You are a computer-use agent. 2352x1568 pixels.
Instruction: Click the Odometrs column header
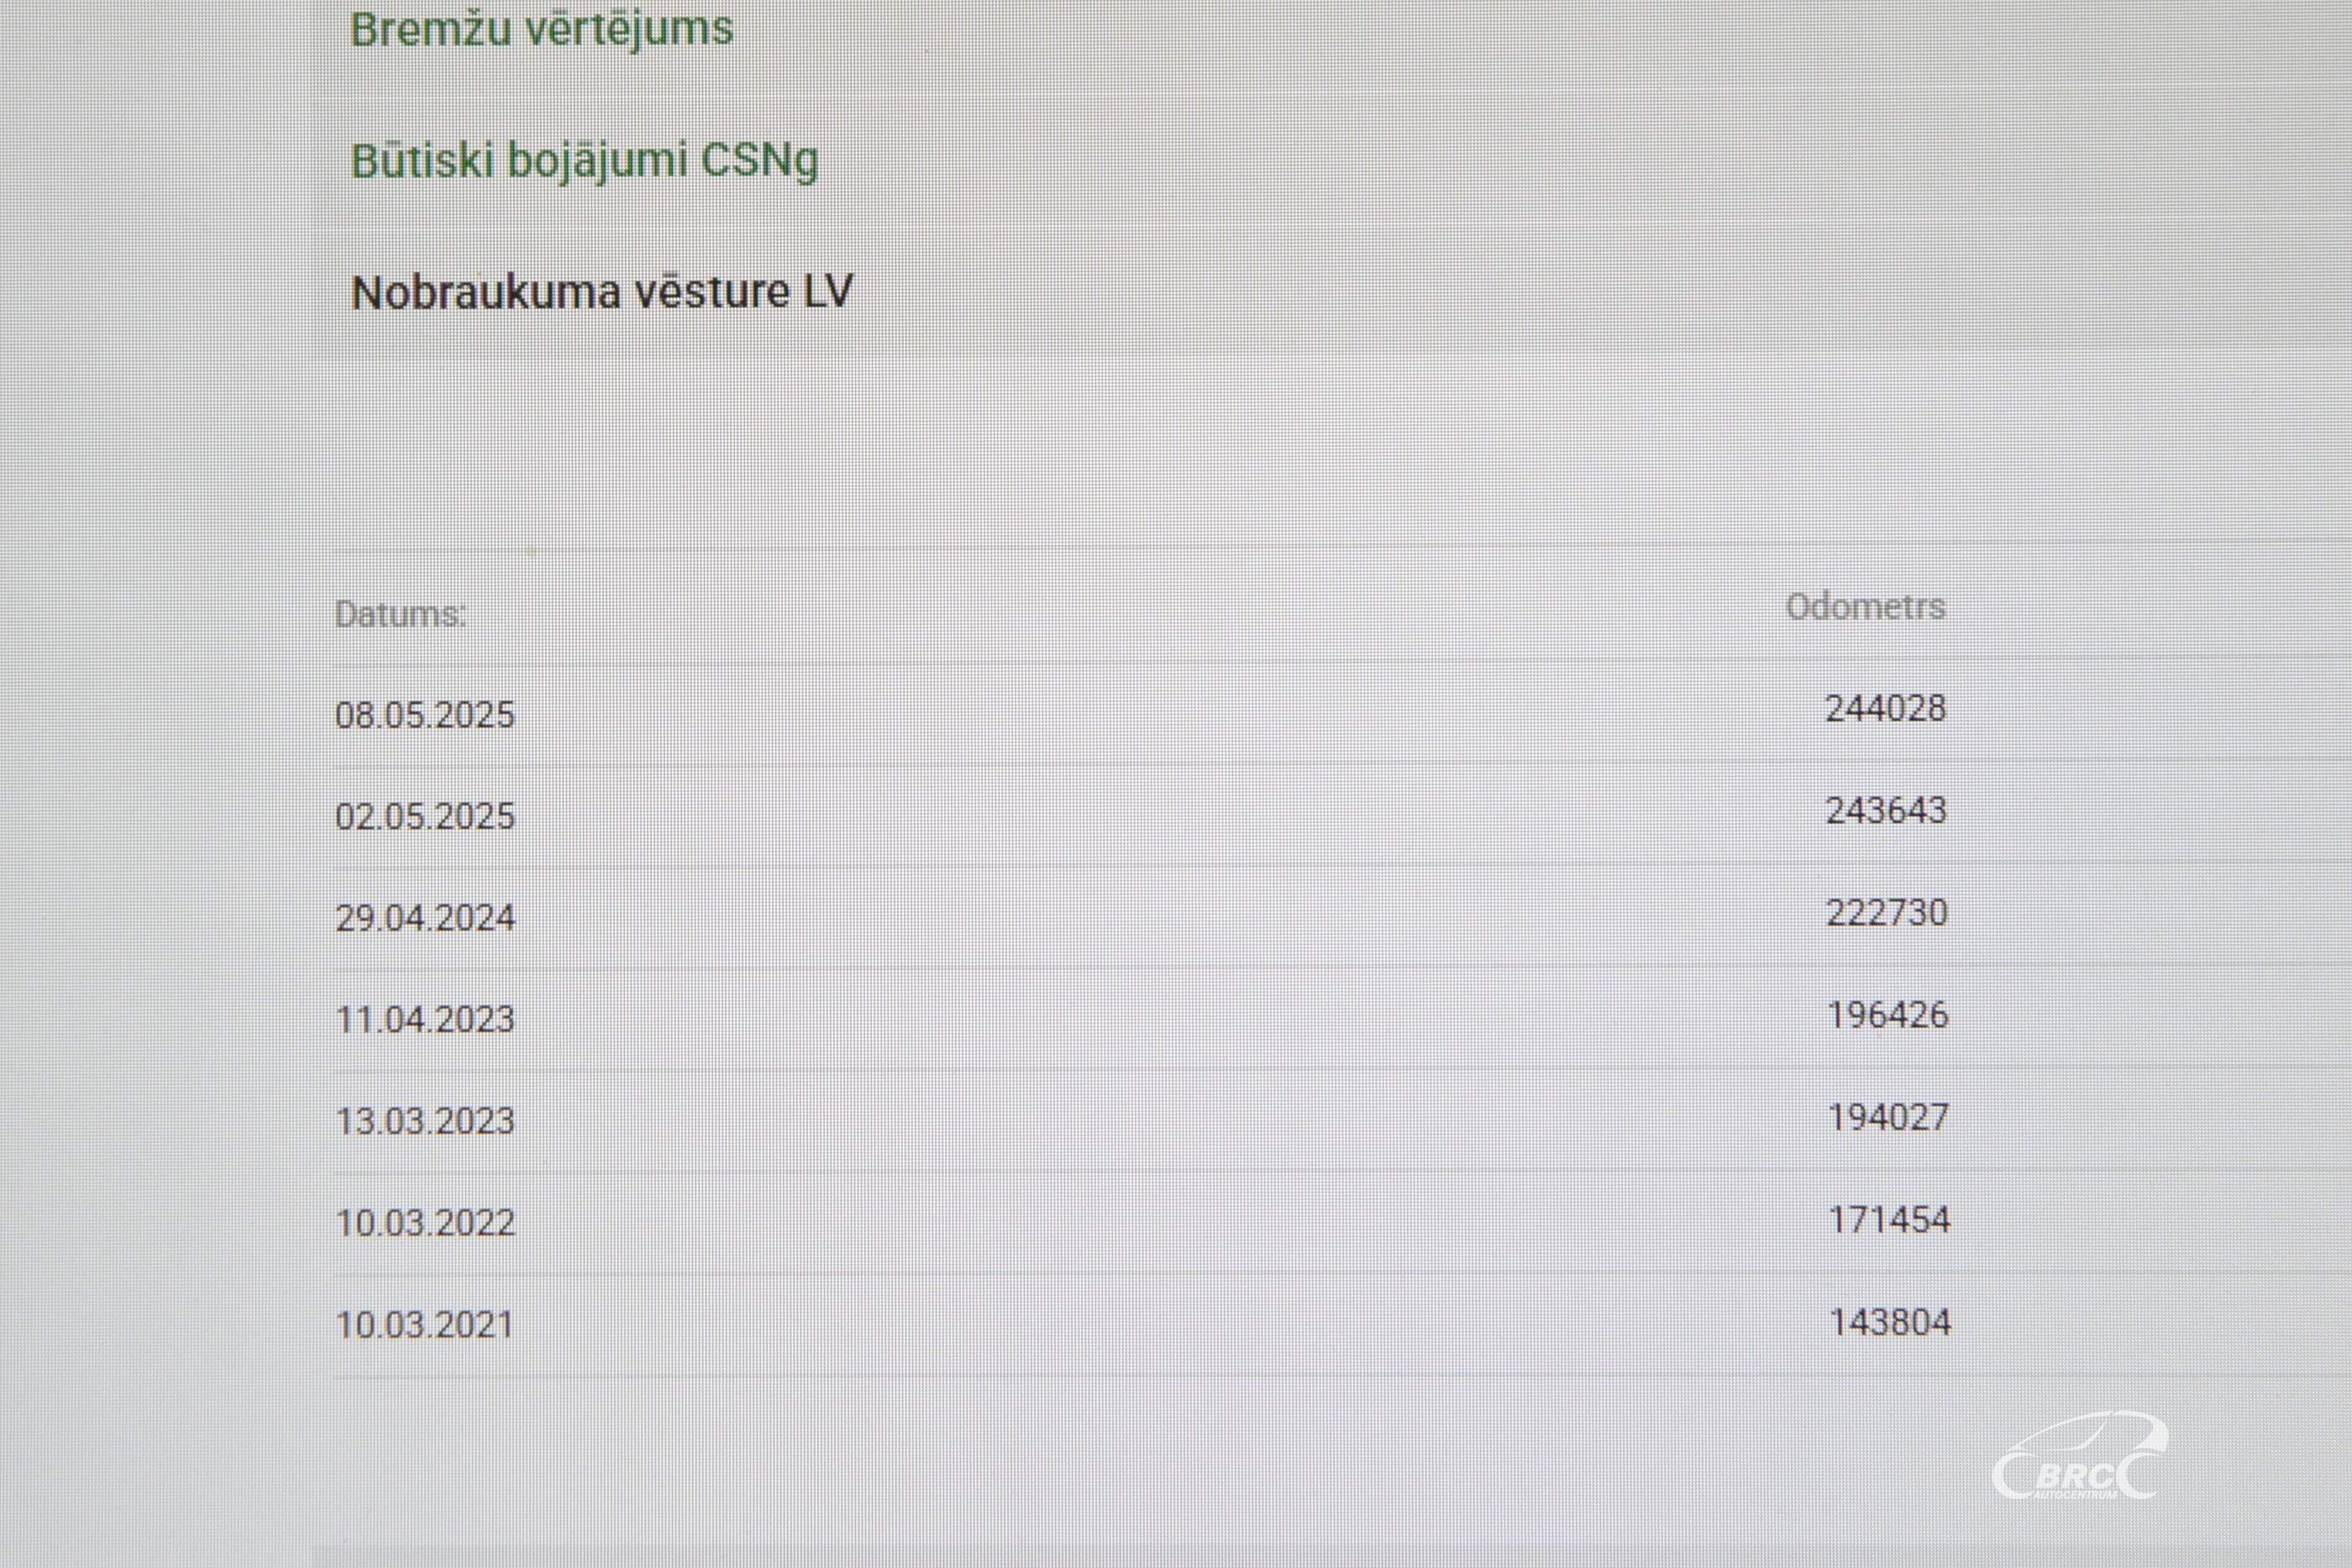click(x=1866, y=607)
